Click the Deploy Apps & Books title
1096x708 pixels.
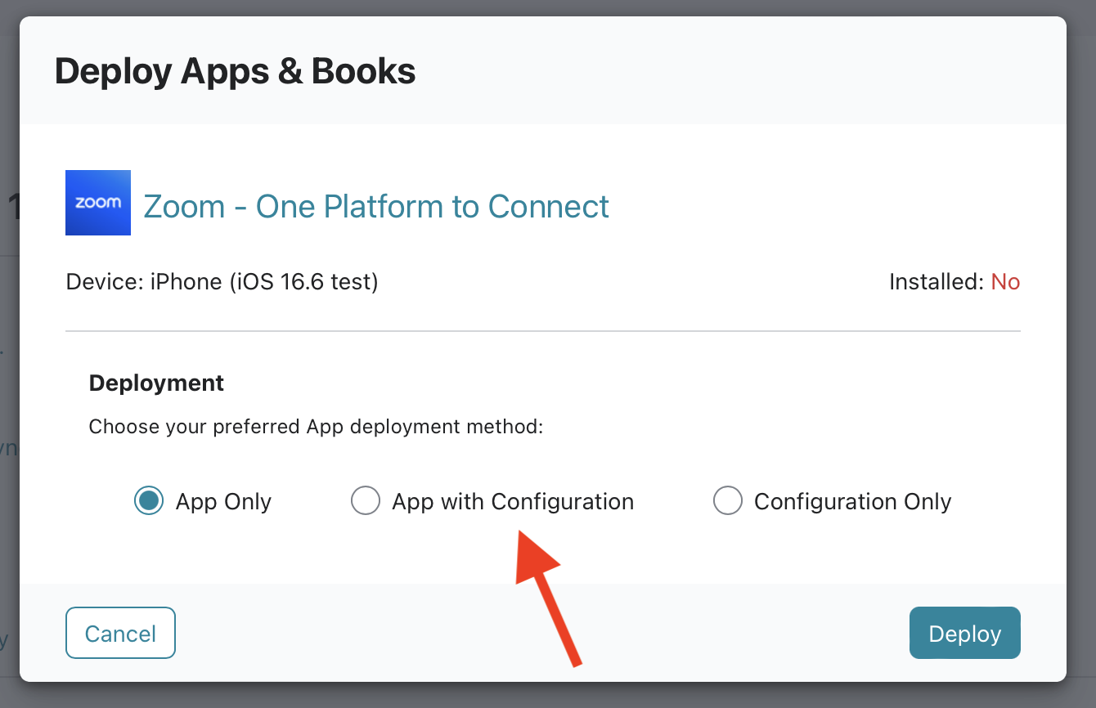coord(234,71)
